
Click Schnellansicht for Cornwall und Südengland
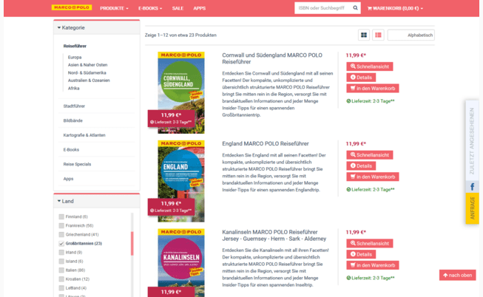click(369, 66)
